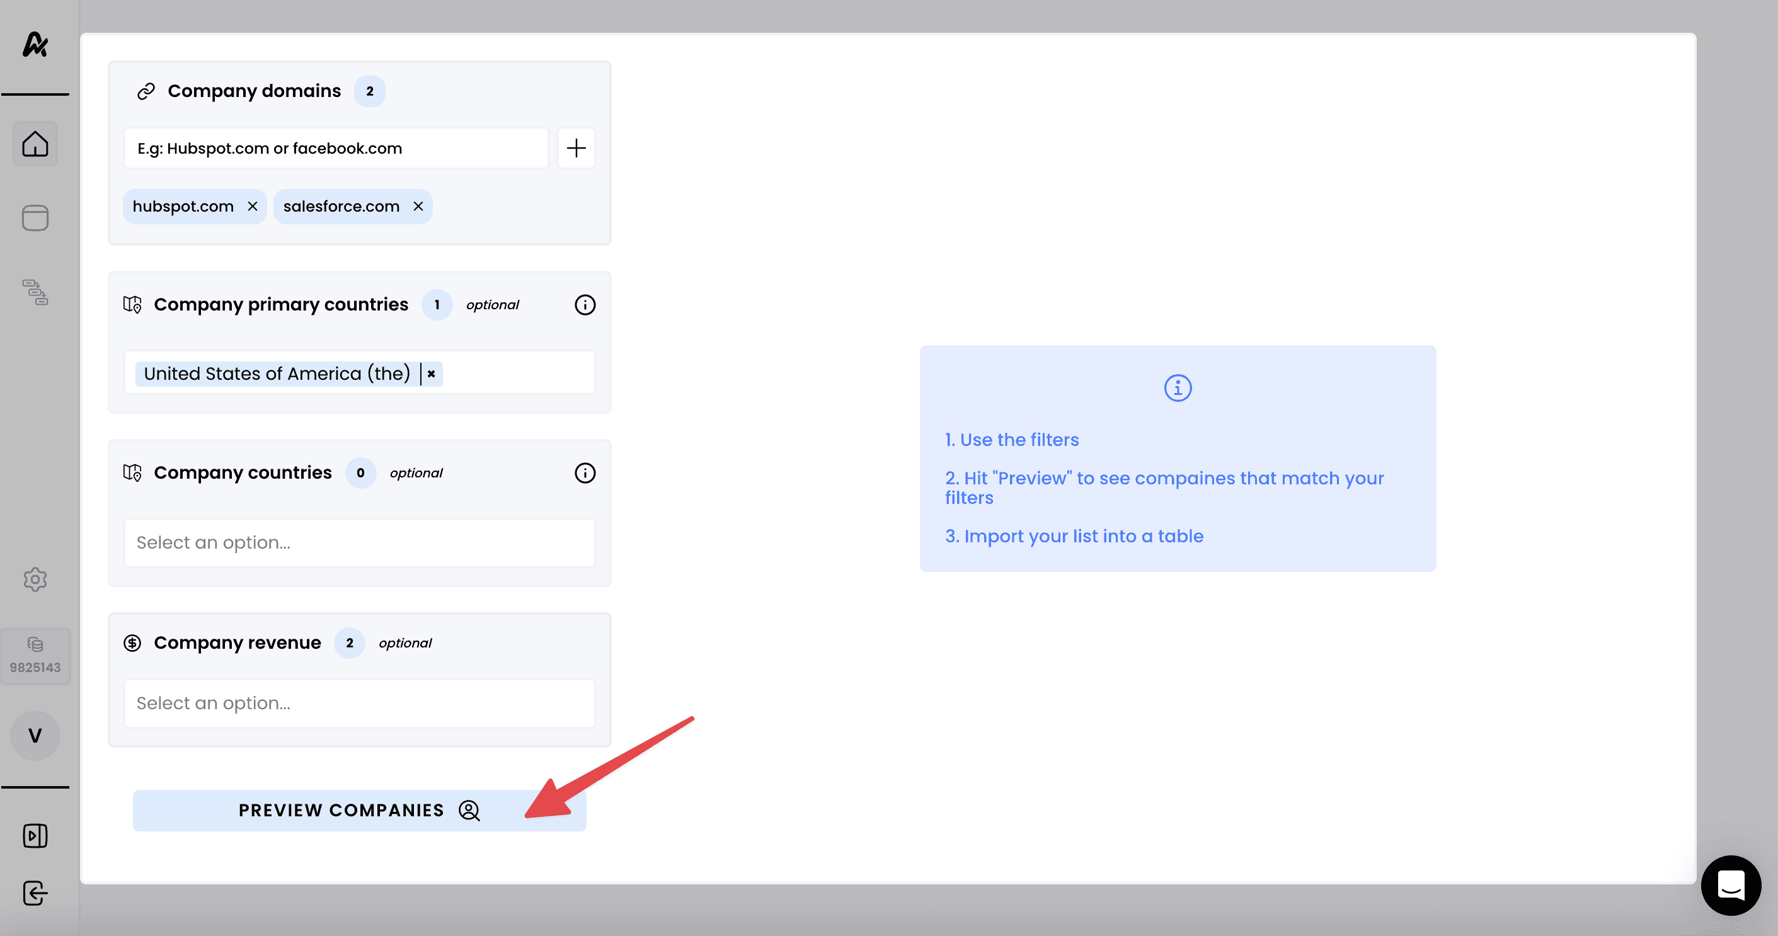This screenshot has height=936, width=1778.
Task: Remove salesforce.com domain tag
Action: click(418, 207)
